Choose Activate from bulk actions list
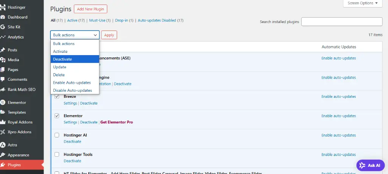Image resolution: width=388 pixels, height=174 pixels. 75,51
